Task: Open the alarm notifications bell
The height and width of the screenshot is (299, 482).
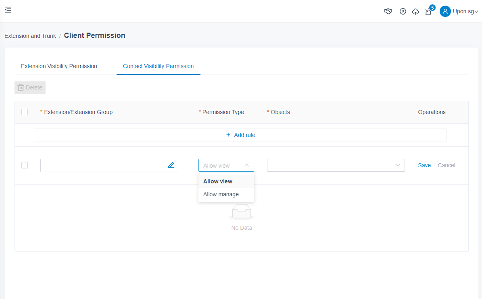Action: tap(428, 12)
